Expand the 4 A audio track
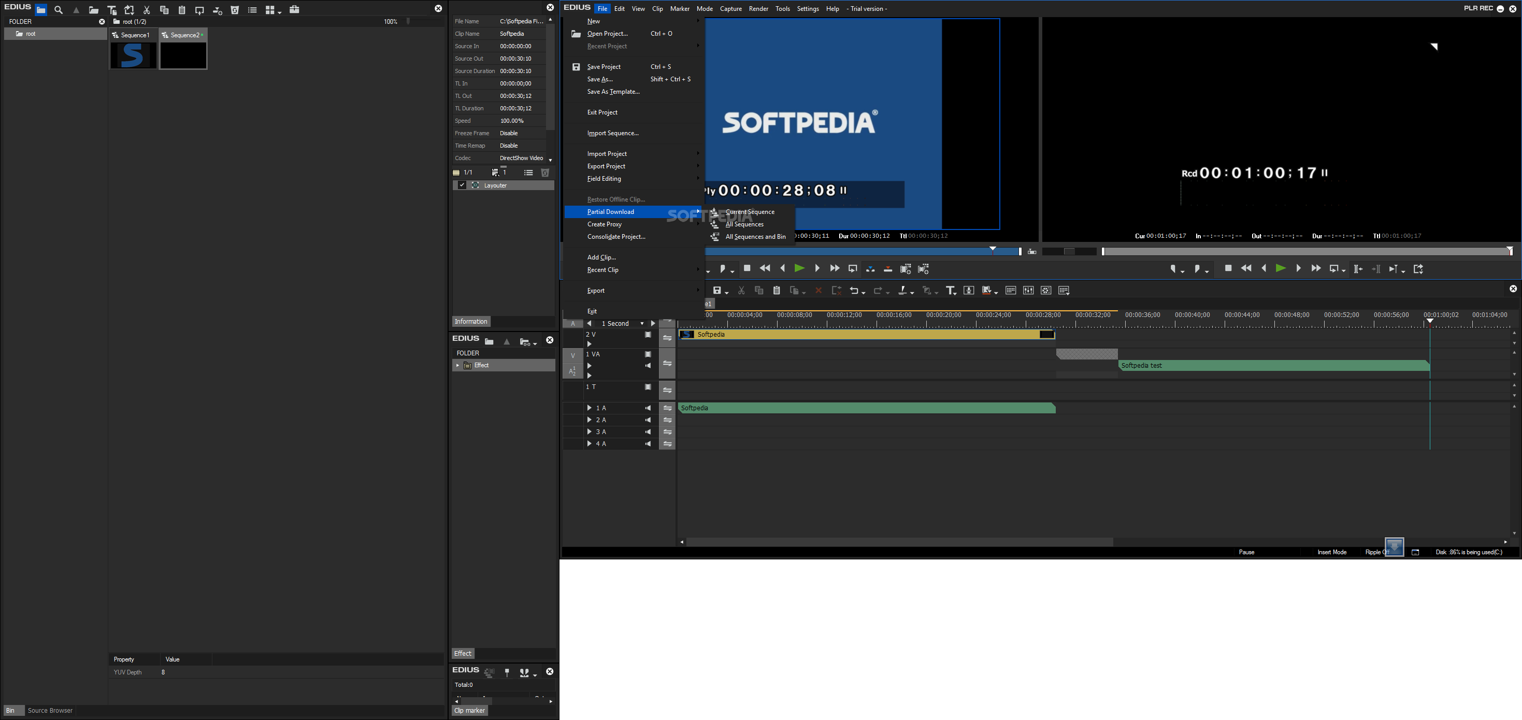 (589, 443)
